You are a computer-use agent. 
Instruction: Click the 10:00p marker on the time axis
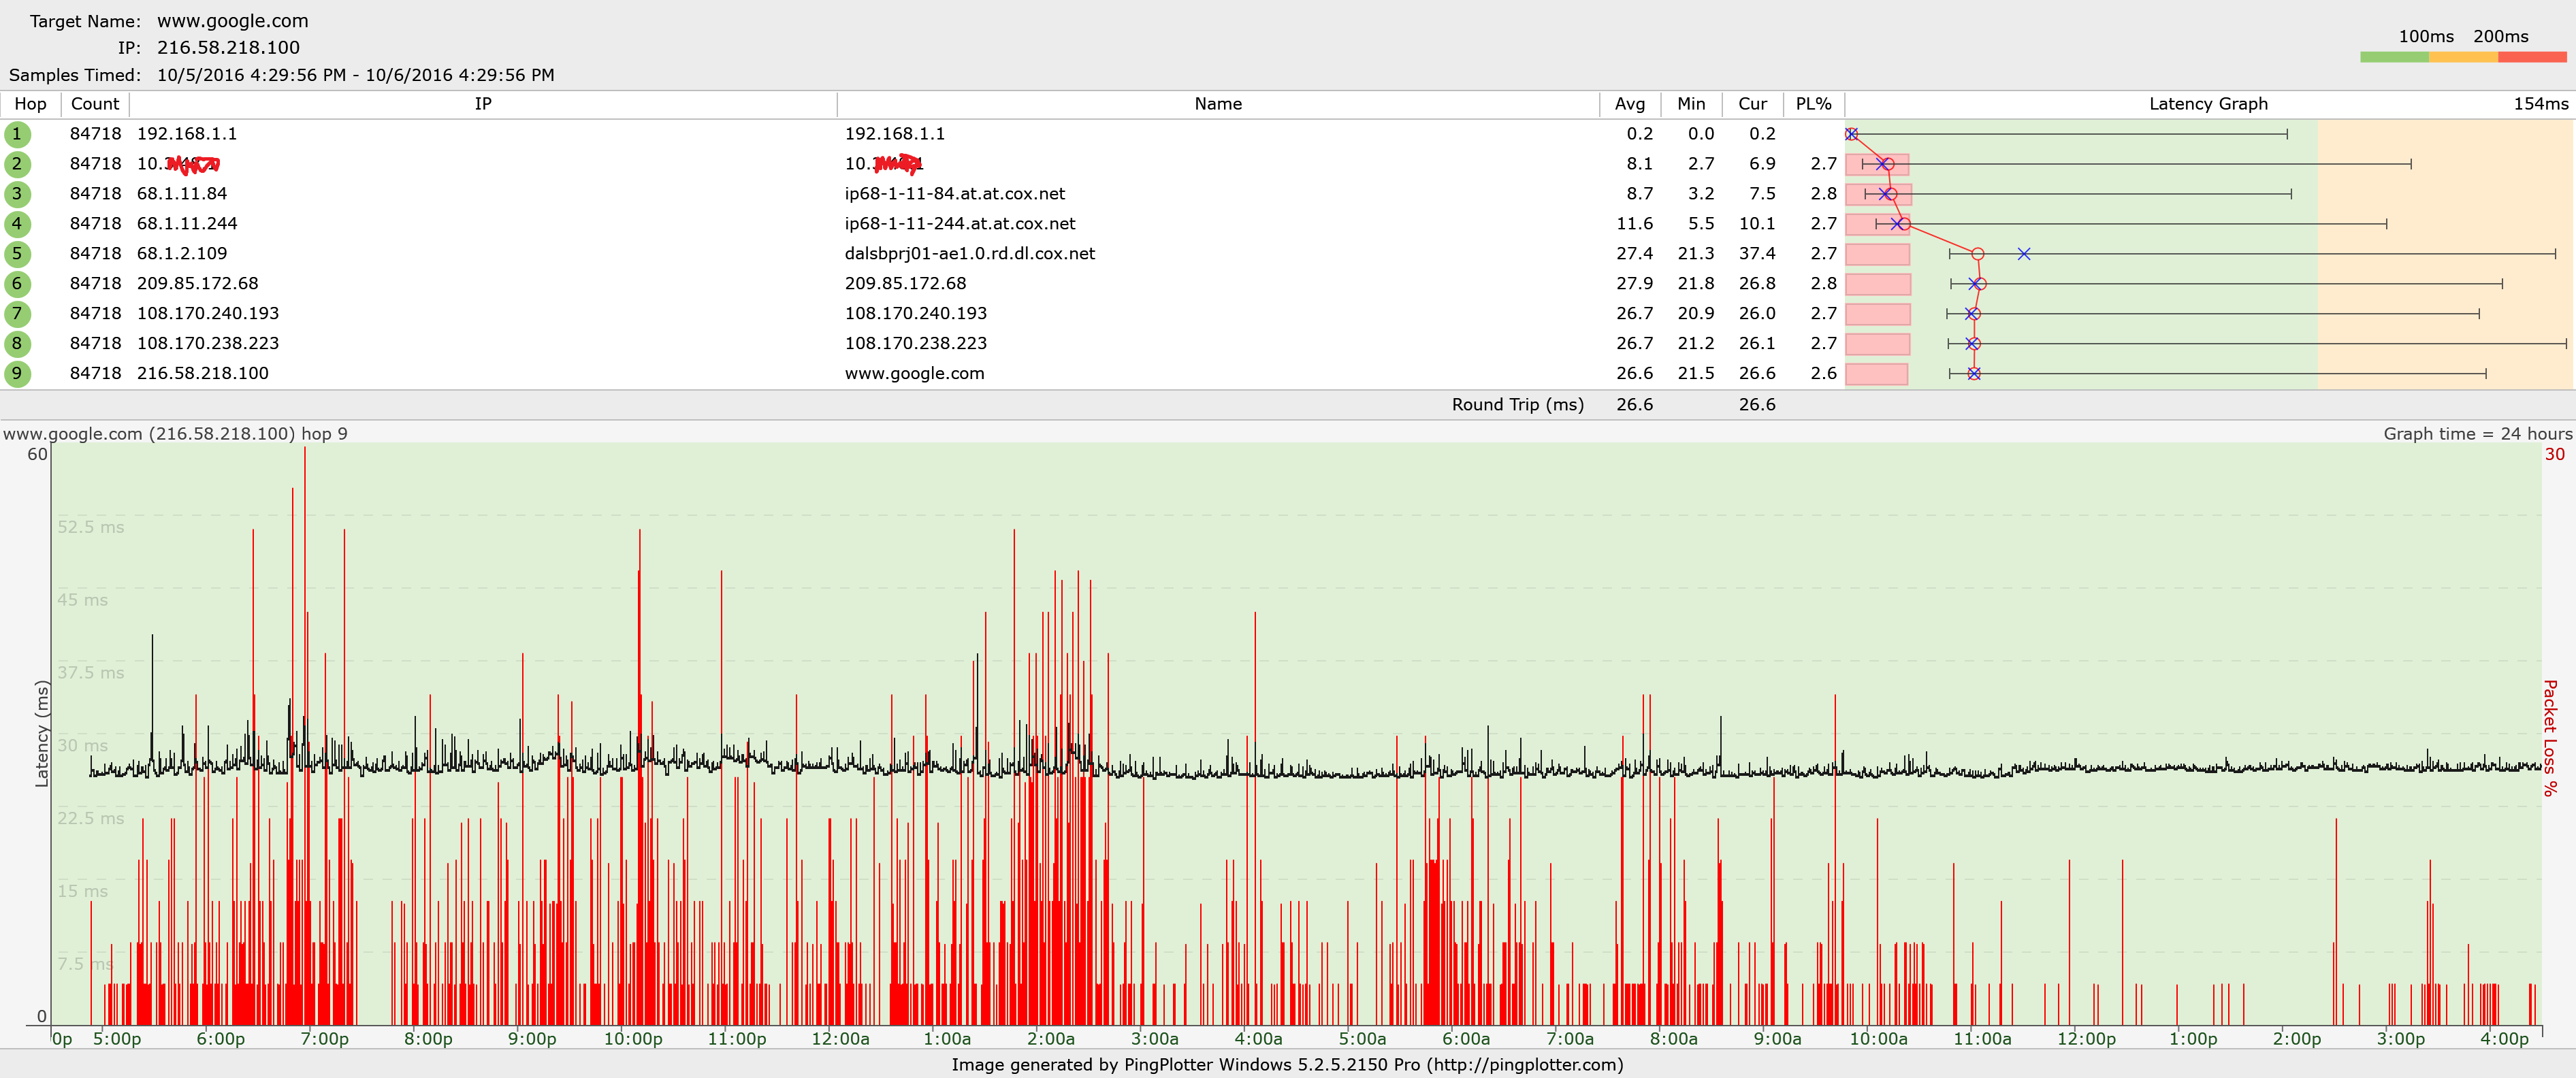coord(633,1039)
